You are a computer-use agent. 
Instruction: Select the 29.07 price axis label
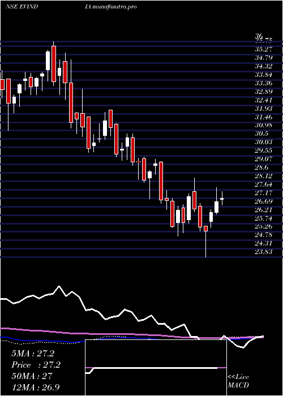click(x=264, y=159)
